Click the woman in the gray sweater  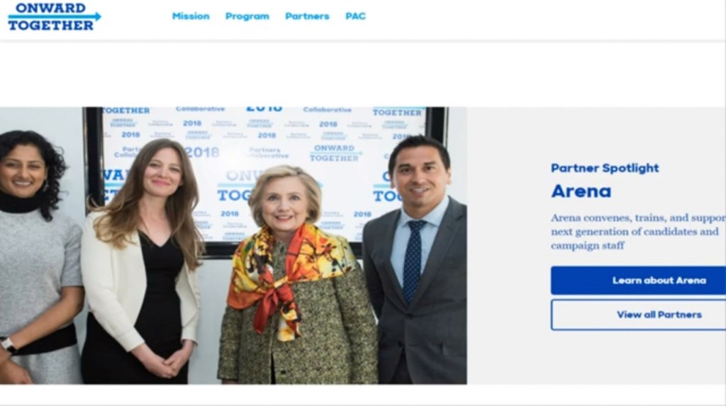click(x=37, y=257)
